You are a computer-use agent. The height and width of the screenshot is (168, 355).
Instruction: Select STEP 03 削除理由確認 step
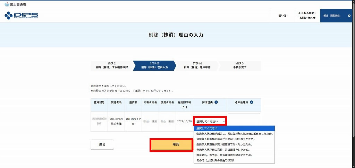point(197,65)
